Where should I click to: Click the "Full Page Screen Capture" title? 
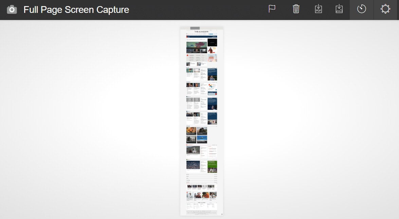point(76,10)
